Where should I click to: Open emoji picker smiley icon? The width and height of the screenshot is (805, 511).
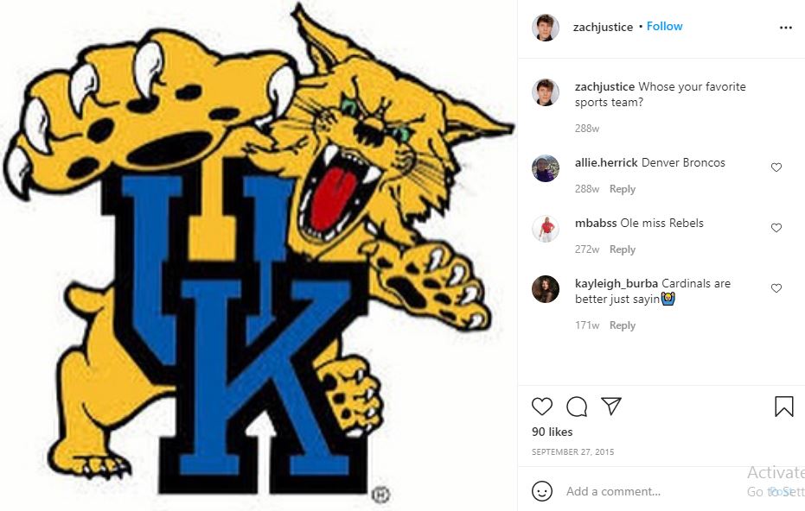[542, 491]
